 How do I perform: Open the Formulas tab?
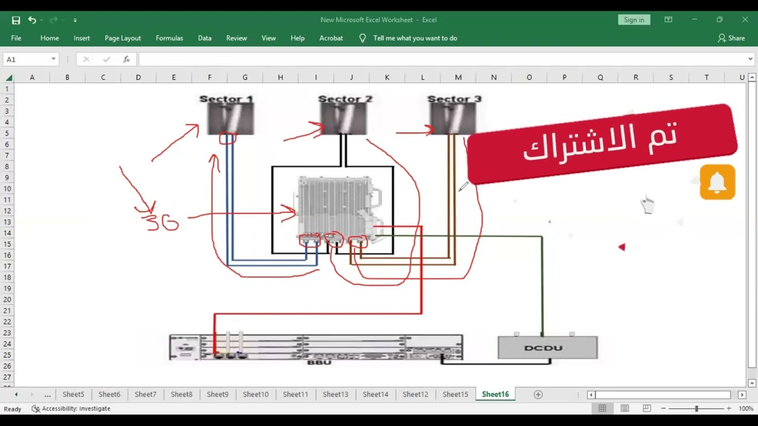click(x=169, y=38)
